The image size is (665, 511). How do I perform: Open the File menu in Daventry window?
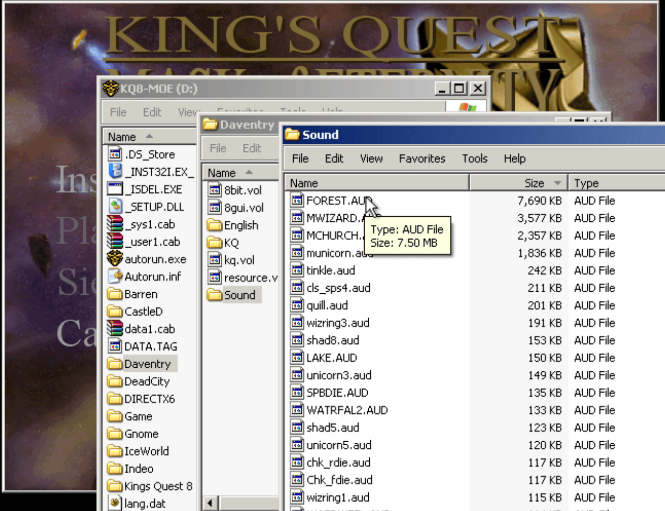point(218,148)
